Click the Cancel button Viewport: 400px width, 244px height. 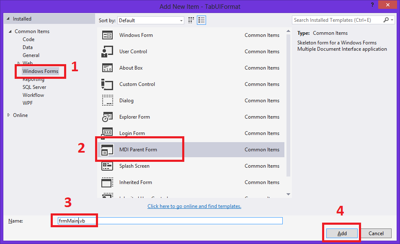coord(376,233)
